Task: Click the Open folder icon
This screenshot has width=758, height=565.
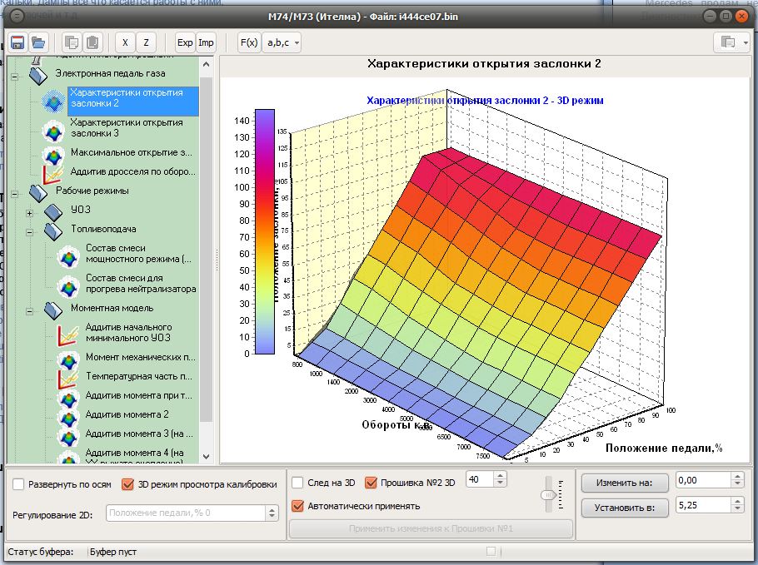Action: tap(38, 42)
